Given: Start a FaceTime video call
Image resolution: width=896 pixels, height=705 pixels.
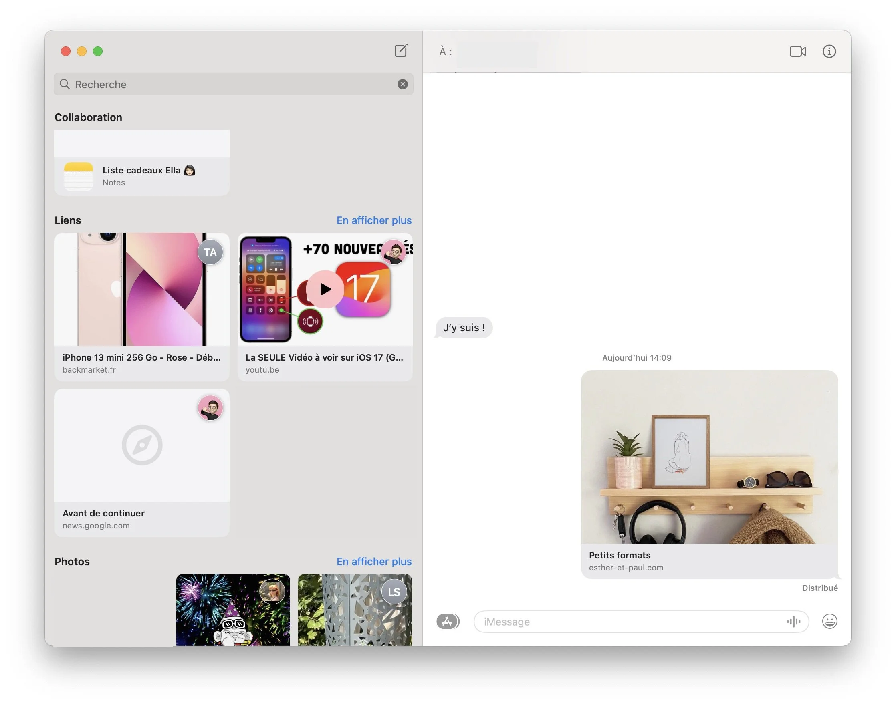Looking at the screenshot, I should [x=797, y=51].
